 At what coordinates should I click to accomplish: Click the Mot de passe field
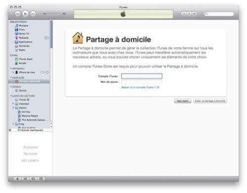(142, 82)
